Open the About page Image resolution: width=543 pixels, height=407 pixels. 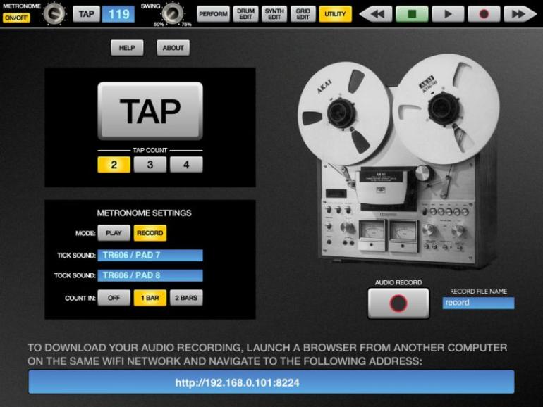[173, 48]
